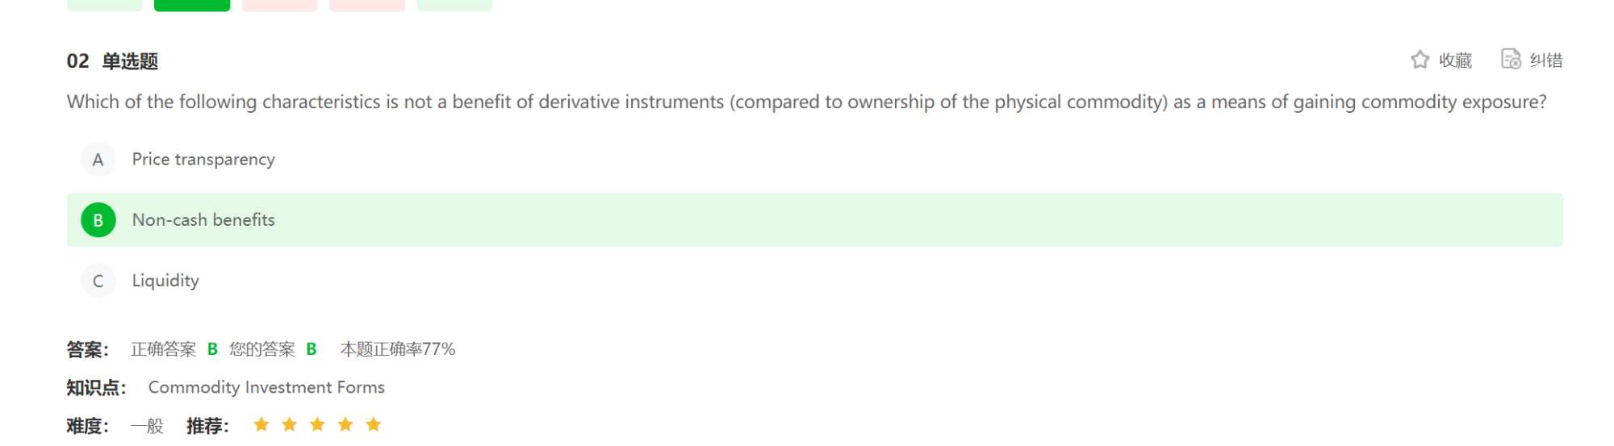This screenshot has height=446, width=1614.
Task: Go to the second pink question tab
Action: pos(367,5)
